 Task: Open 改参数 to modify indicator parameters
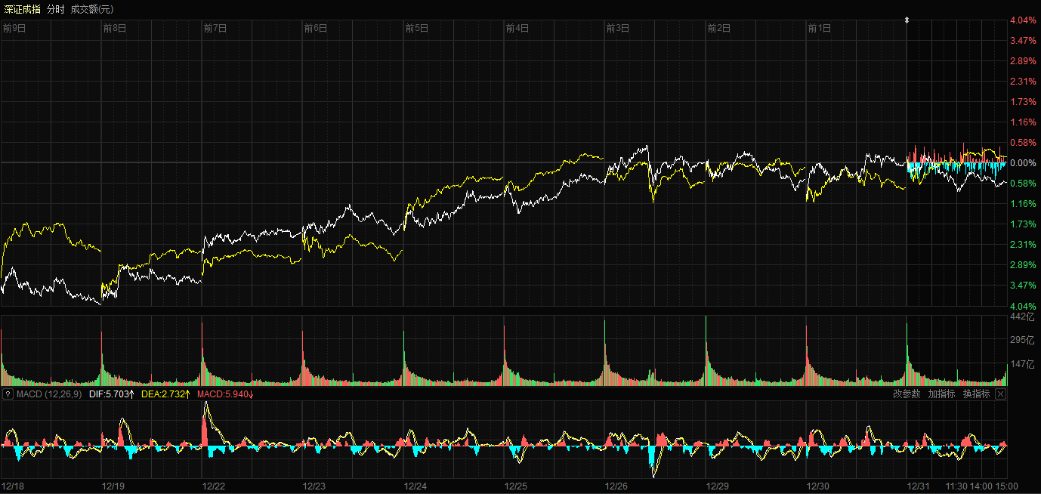[x=907, y=394]
